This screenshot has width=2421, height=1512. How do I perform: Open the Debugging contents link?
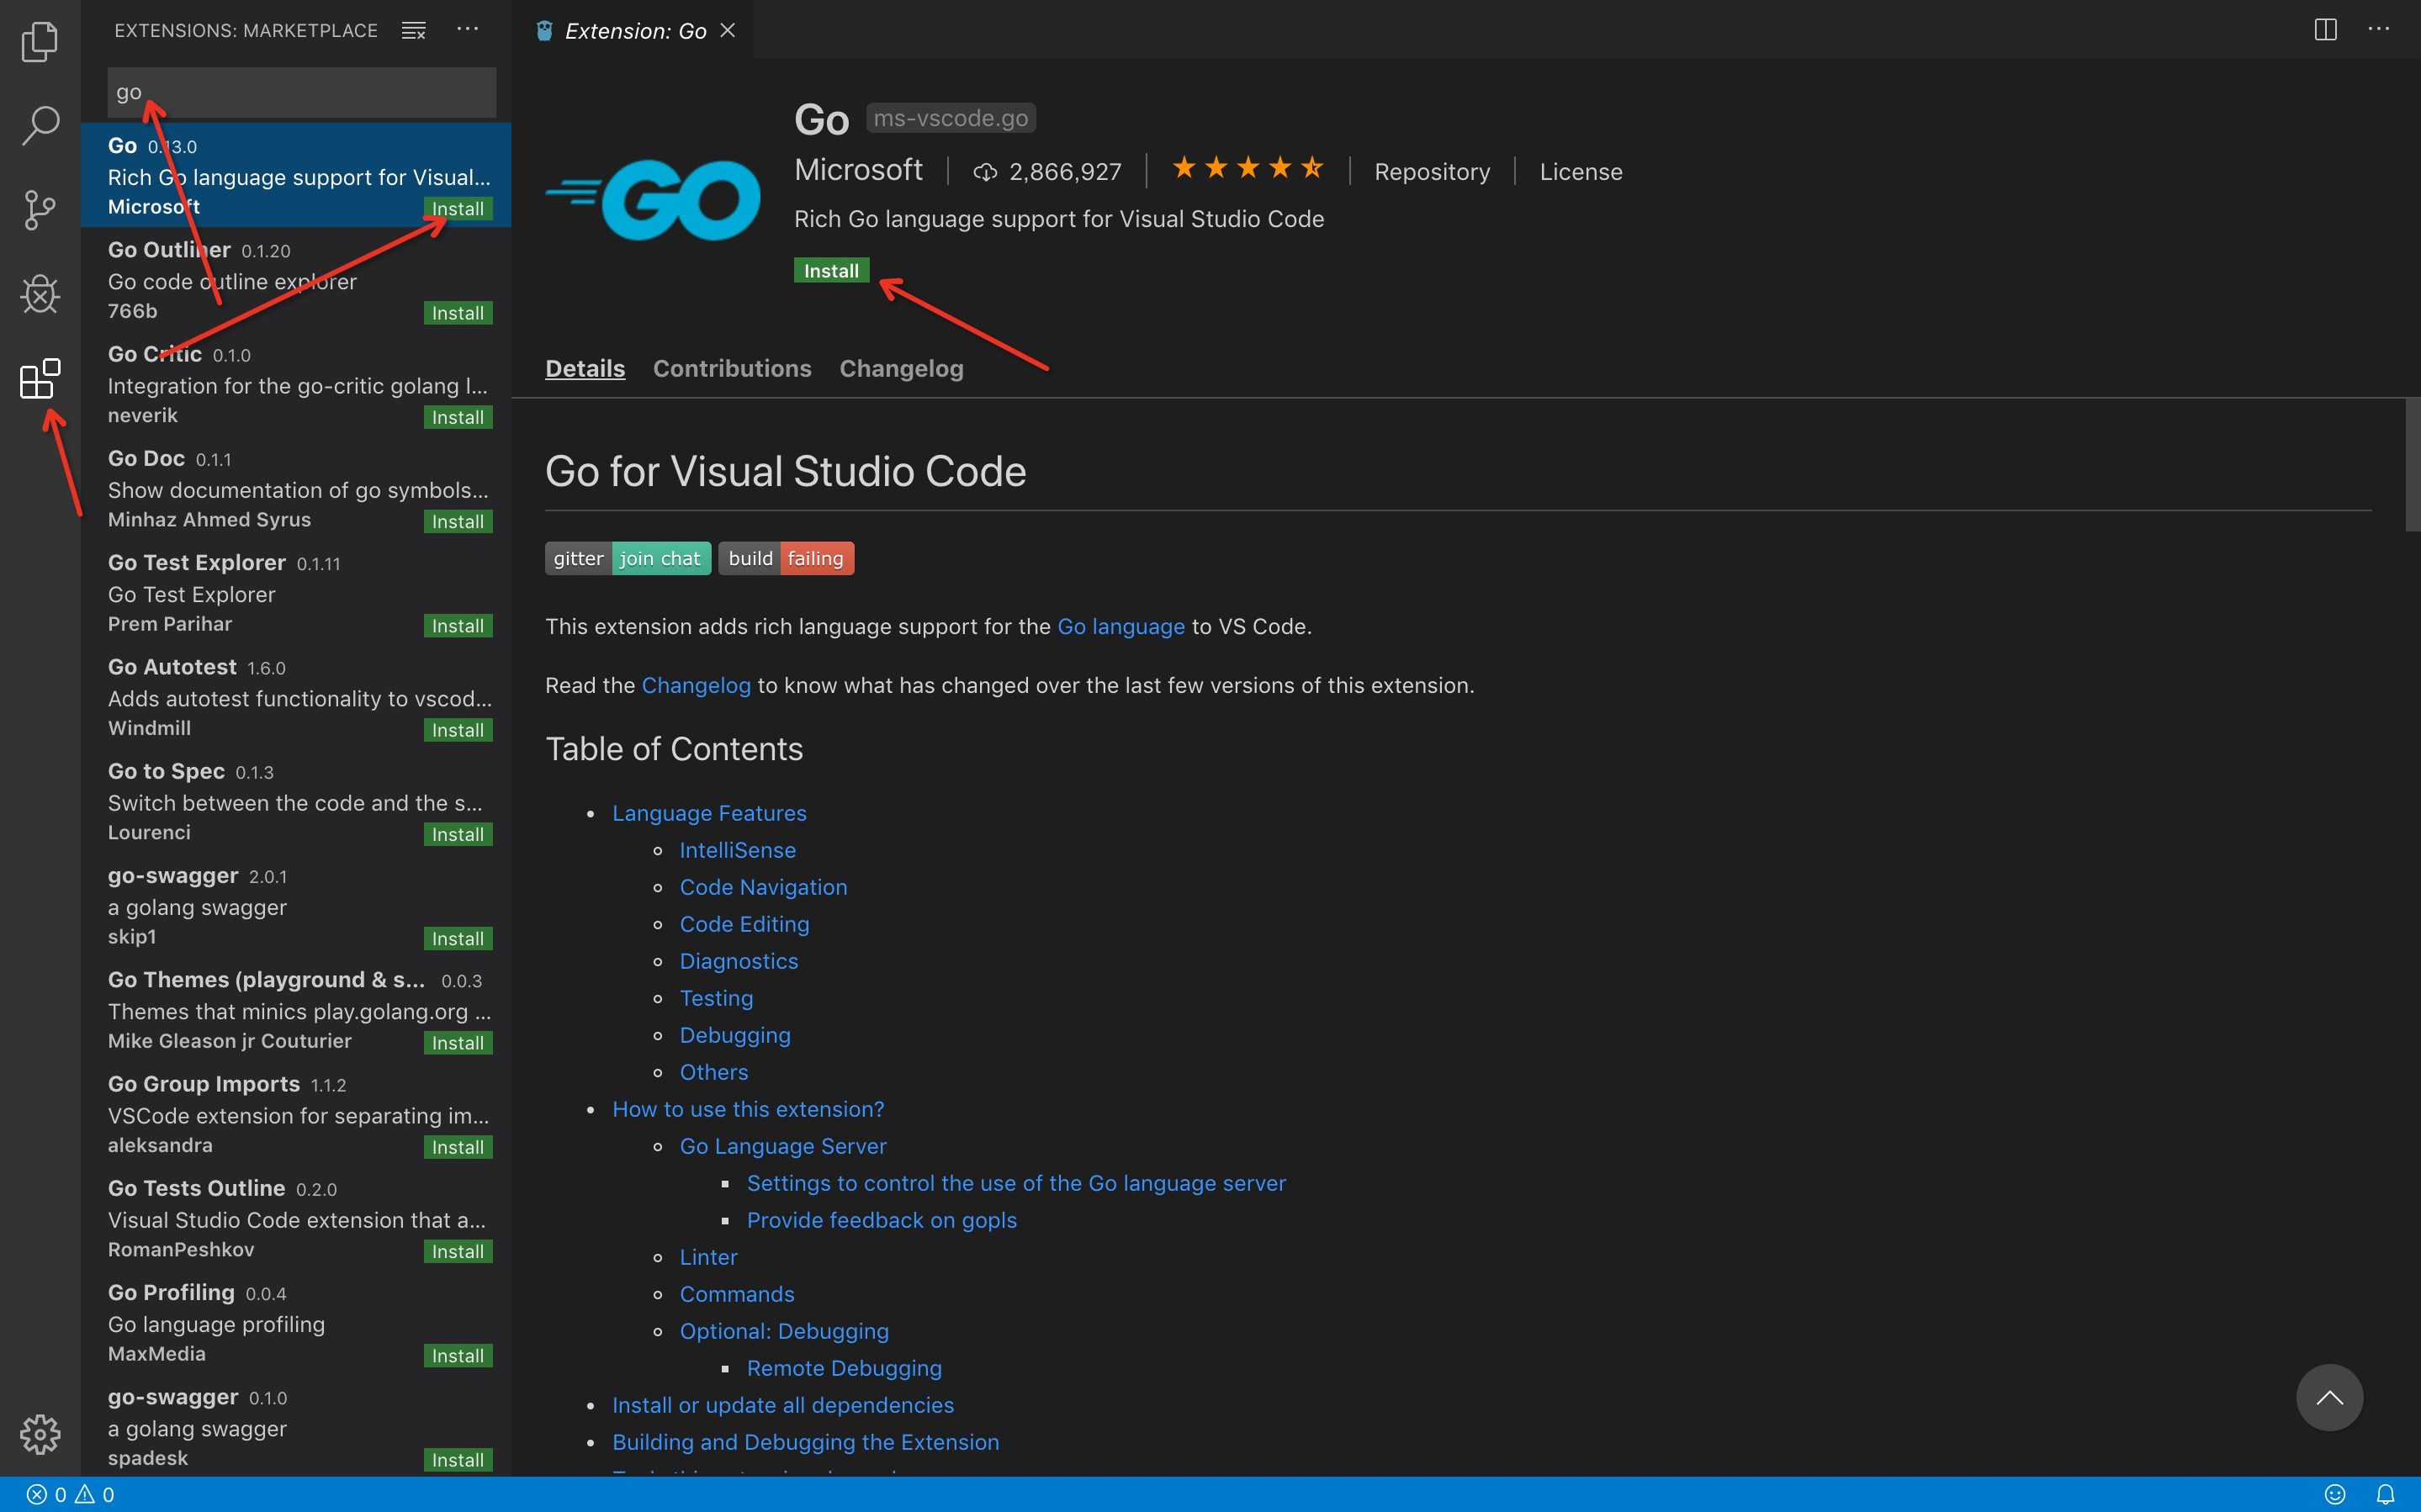point(735,1035)
